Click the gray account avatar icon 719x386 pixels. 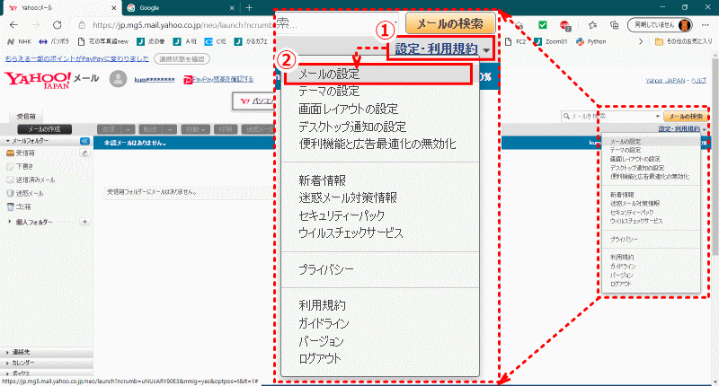[x=118, y=79]
